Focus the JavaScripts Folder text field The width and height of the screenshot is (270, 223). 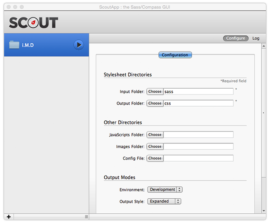(x=198, y=134)
